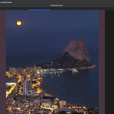Click the facebook.com address text
Viewport: 114px width, 114px height.
(57, 5)
